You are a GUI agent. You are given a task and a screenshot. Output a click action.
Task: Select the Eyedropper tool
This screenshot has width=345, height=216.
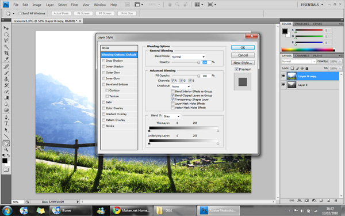coord(6,59)
